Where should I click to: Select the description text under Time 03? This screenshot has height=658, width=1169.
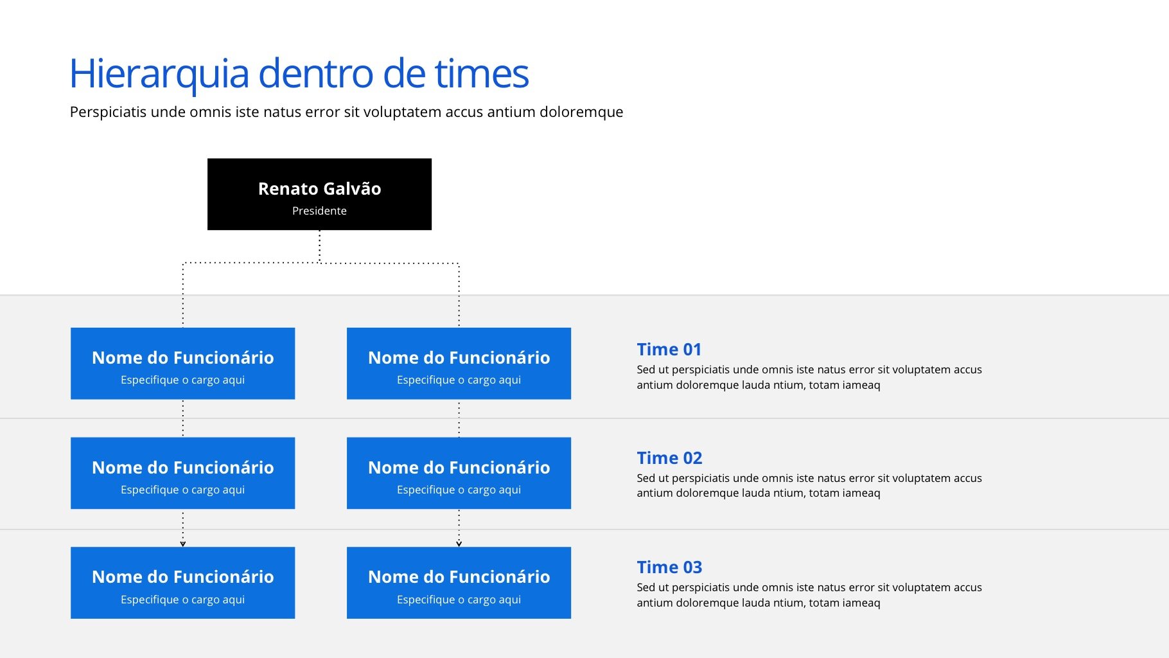(x=809, y=595)
